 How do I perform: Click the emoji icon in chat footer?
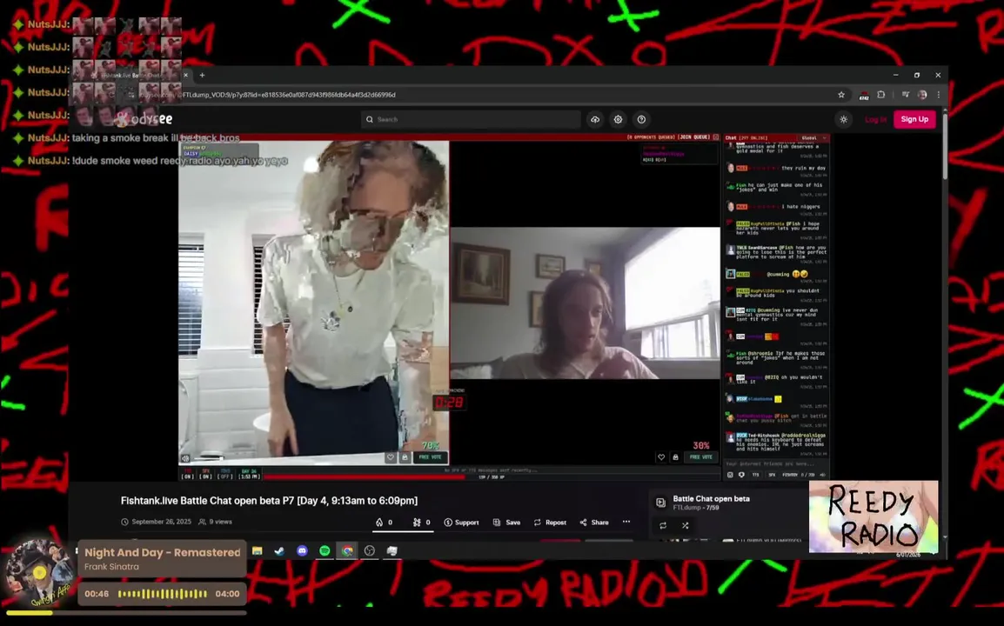pos(730,475)
